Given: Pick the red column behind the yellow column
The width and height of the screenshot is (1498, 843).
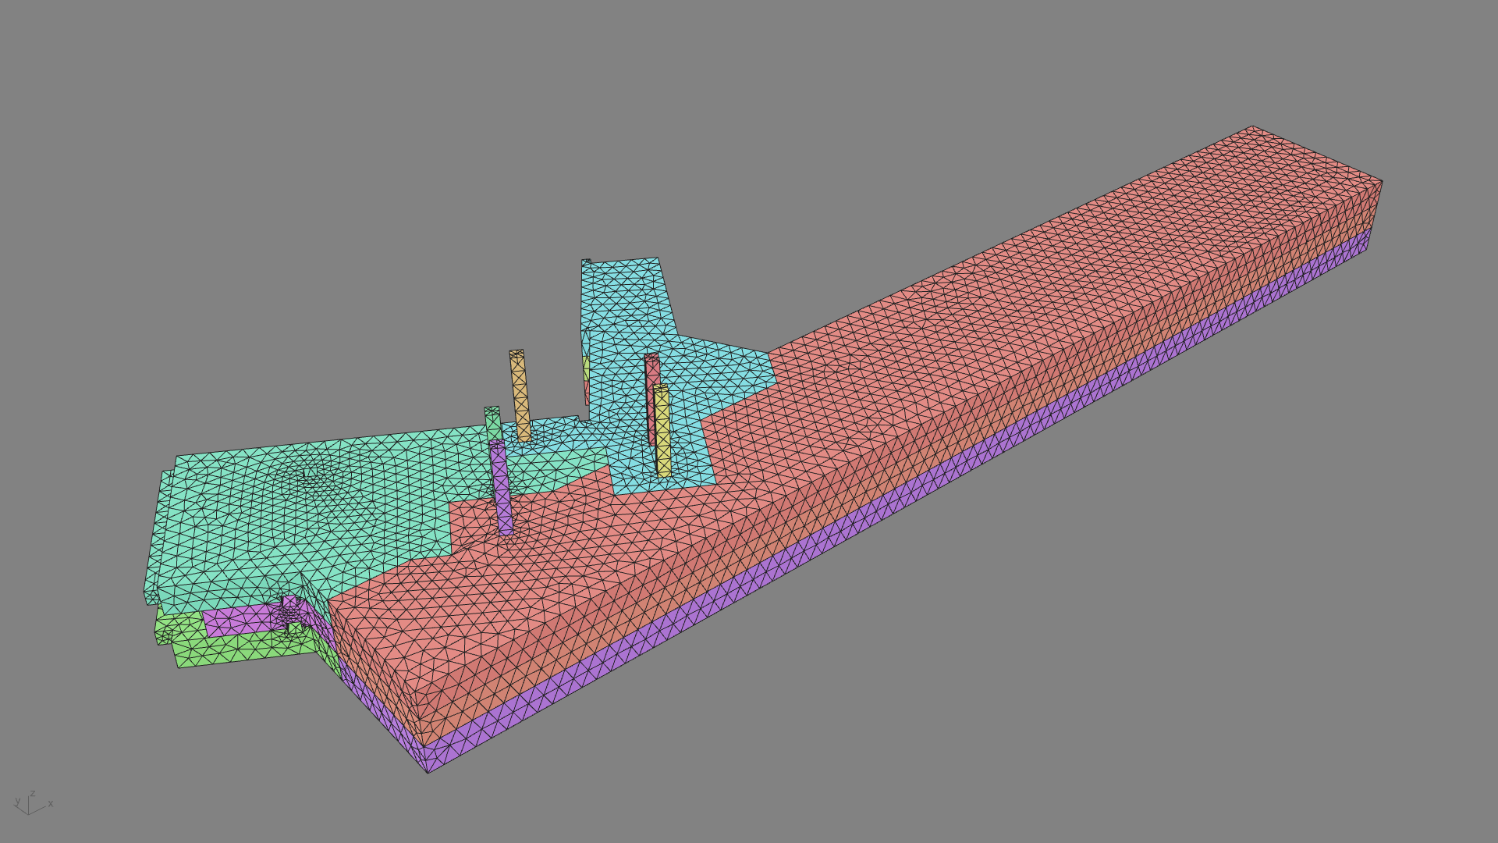Looking at the screenshot, I should [x=651, y=371].
